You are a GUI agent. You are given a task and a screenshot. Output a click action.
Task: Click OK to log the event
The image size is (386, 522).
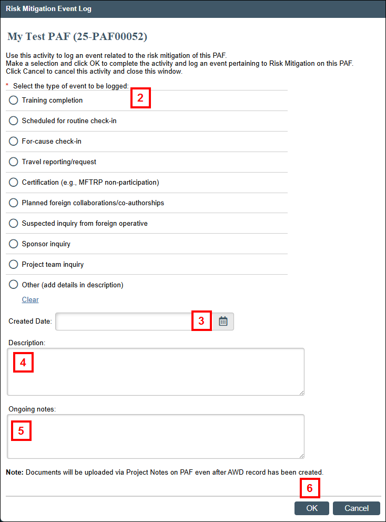pos(311,508)
